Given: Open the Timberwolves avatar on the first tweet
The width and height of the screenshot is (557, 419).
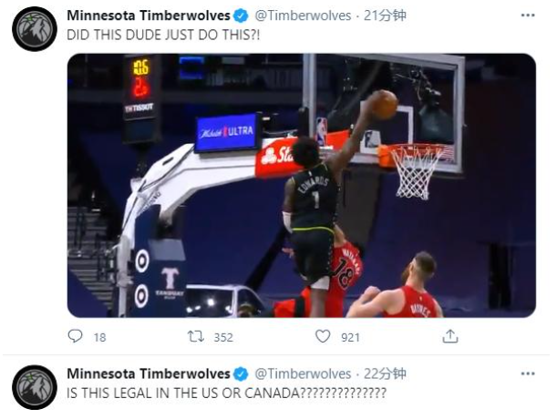Looking at the screenshot, I should 35,29.
